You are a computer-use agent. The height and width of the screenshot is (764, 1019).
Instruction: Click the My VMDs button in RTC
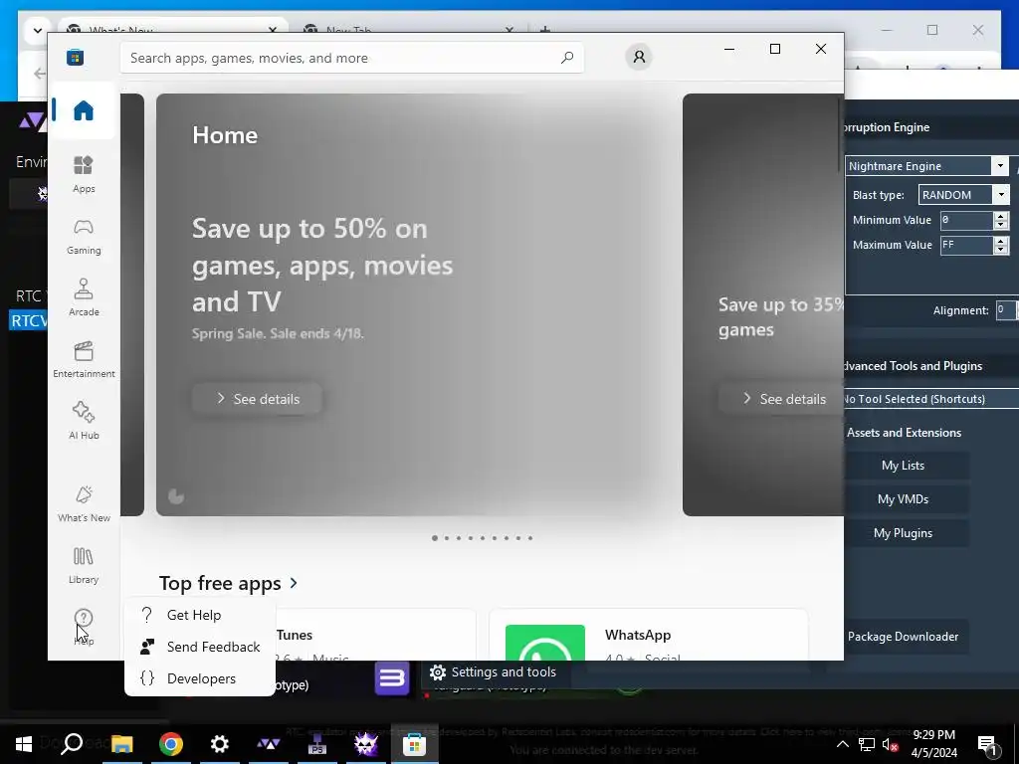click(x=903, y=499)
